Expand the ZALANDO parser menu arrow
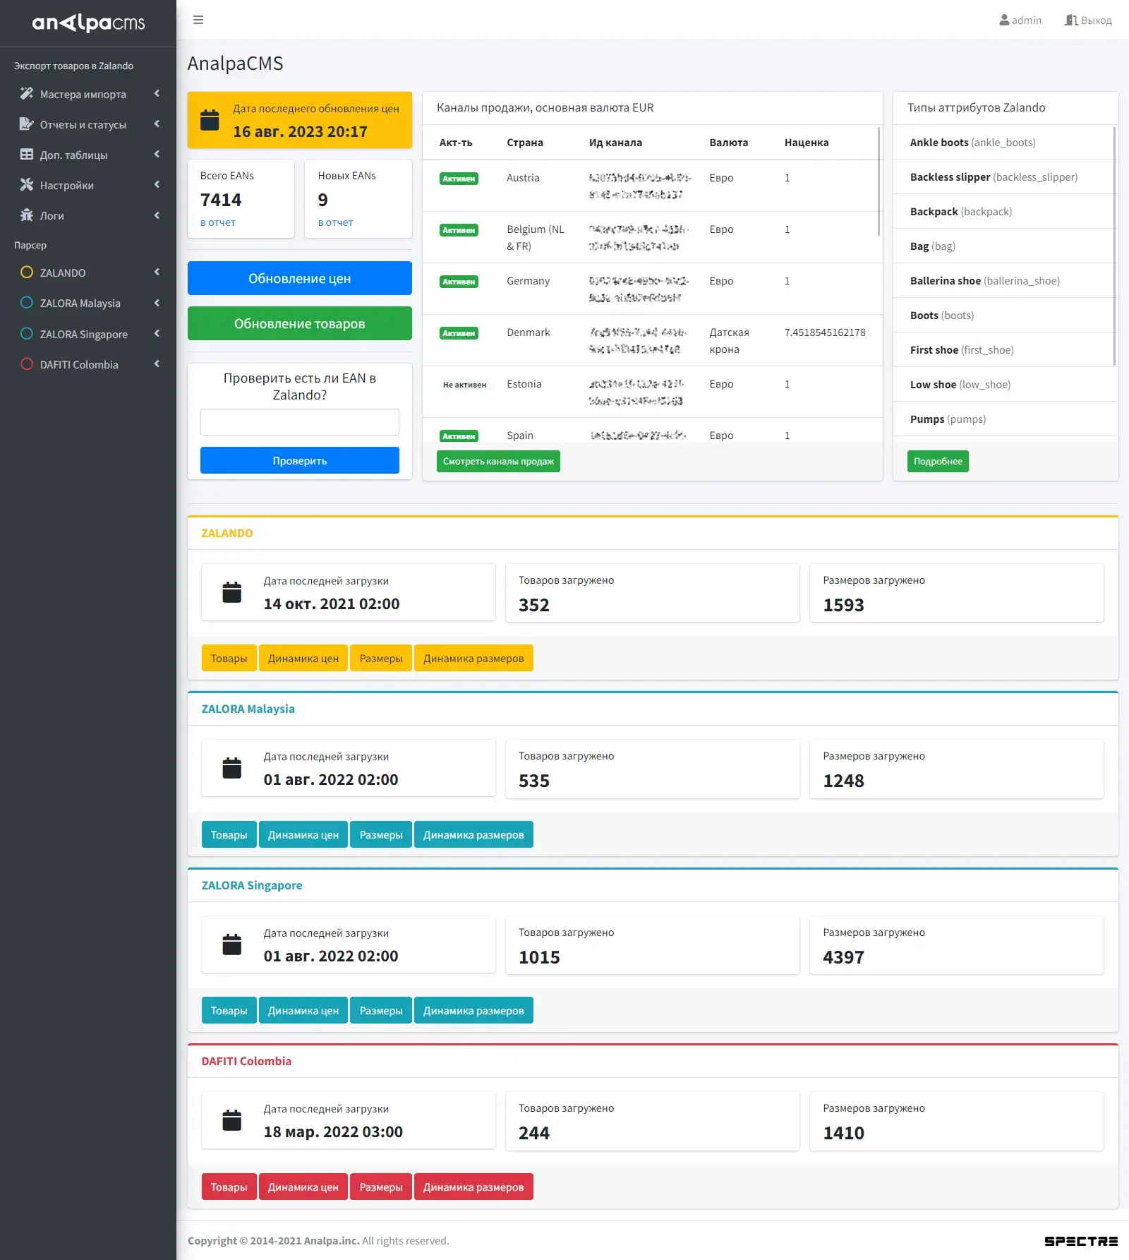 pyautogui.click(x=157, y=272)
